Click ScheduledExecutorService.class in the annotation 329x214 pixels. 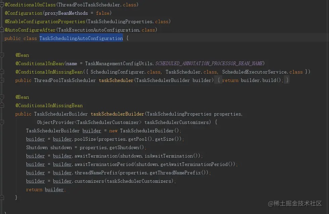coord(263,72)
